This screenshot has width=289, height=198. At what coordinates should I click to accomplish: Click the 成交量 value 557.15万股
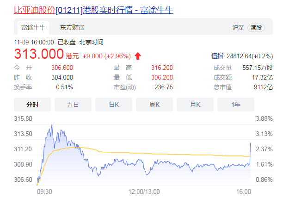[258, 68]
